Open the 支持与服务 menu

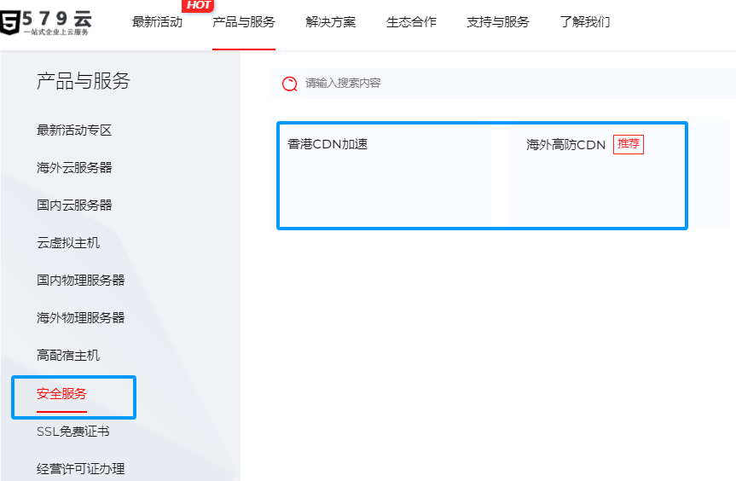(x=498, y=22)
